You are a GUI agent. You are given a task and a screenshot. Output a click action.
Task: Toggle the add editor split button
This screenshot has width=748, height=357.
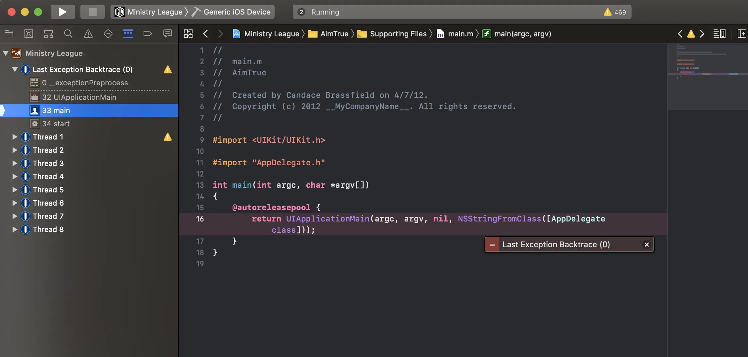click(742, 34)
